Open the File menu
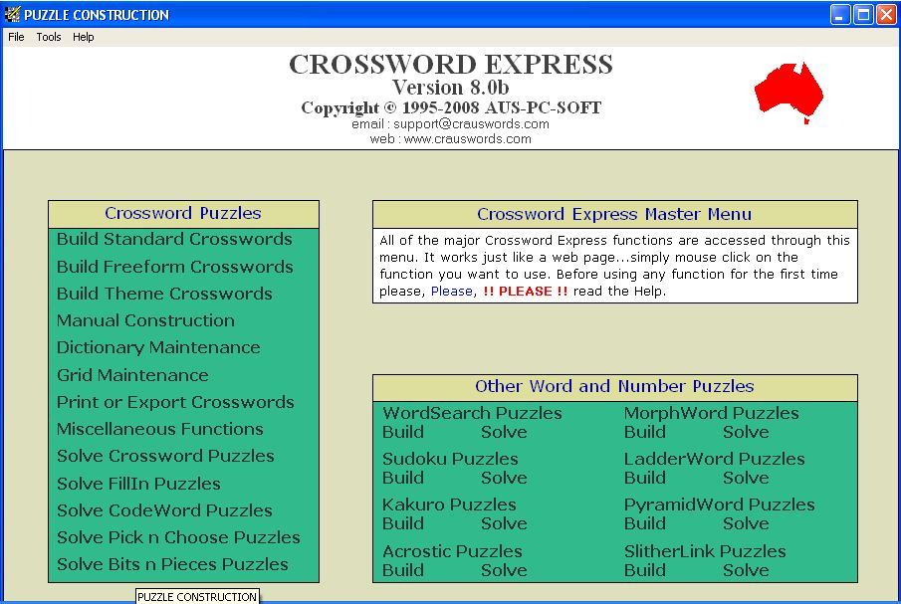Image resolution: width=901 pixels, height=604 pixels. [x=16, y=37]
